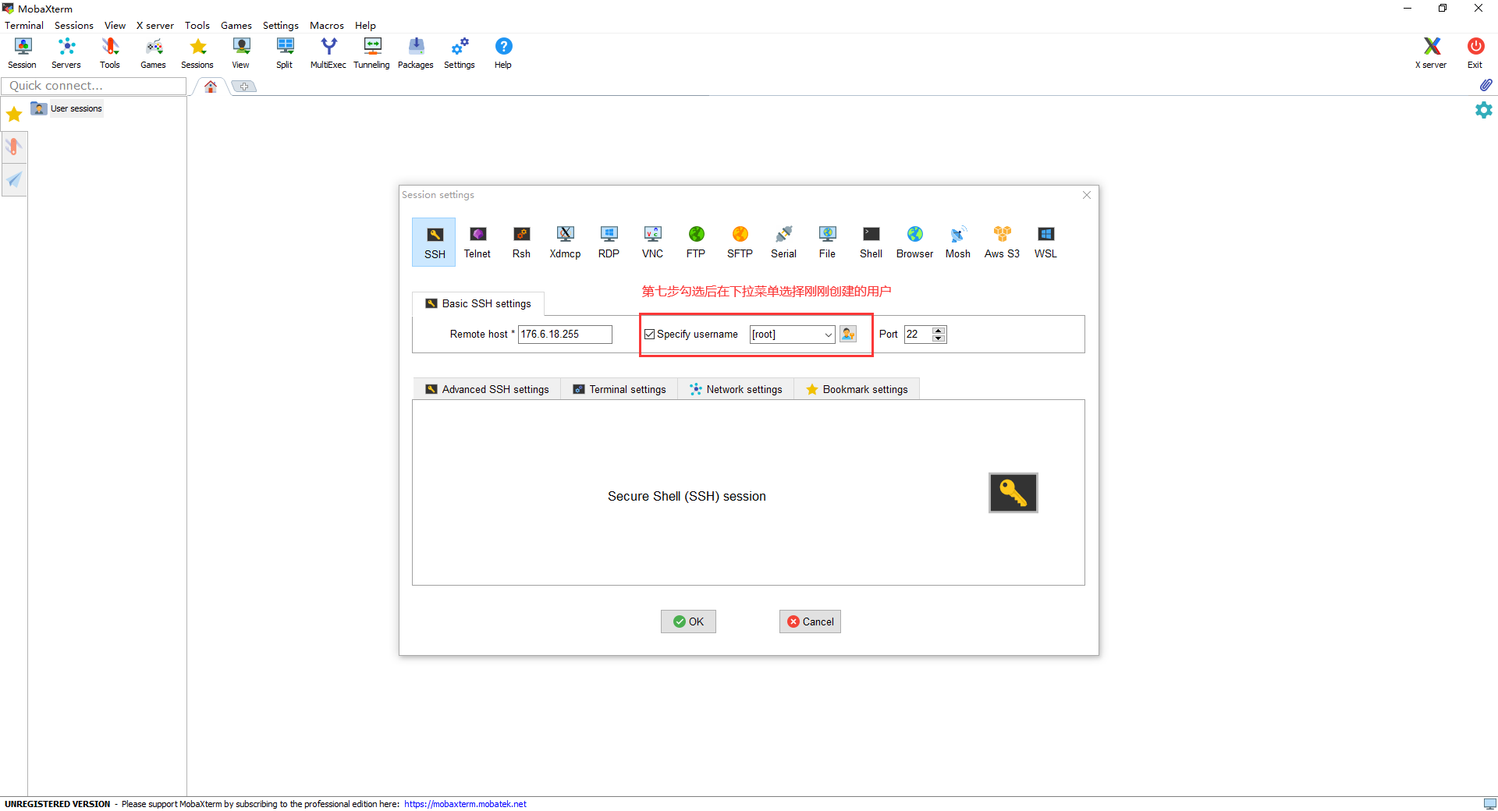
Task: Select the VNC session type
Action: pyautogui.click(x=653, y=243)
